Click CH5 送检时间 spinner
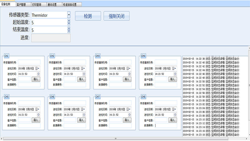Image resolution: width=250 pixels, height=141 pixels. pyautogui.click(x=38, y=115)
